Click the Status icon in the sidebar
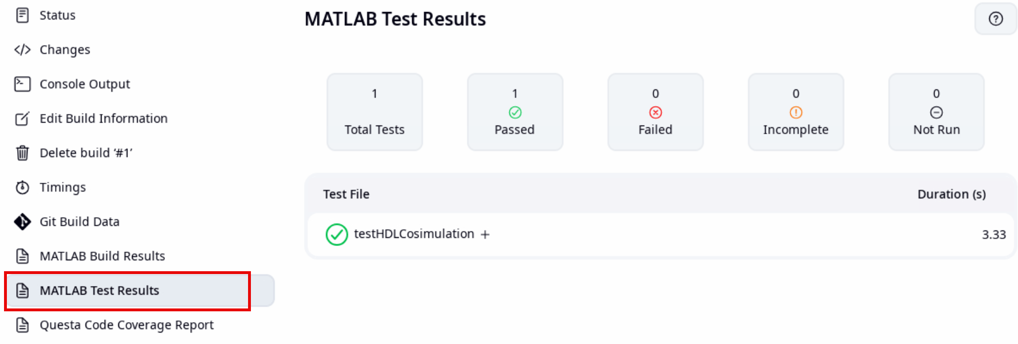This screenshot has height=344, width=1018. (x=22, y=15)
